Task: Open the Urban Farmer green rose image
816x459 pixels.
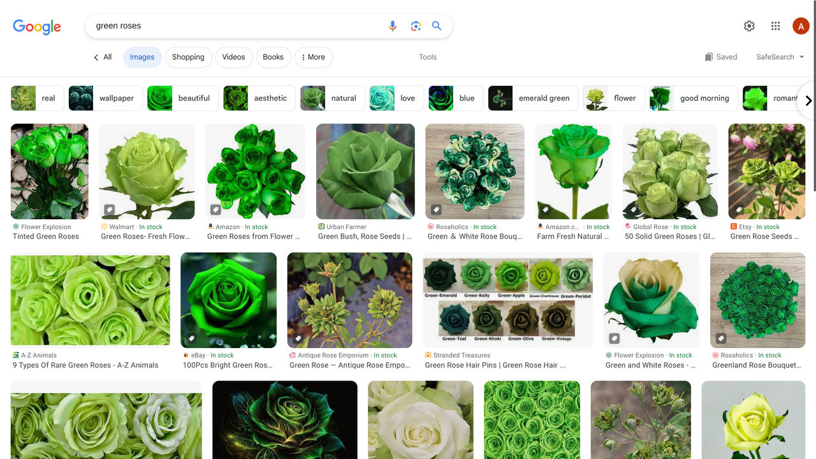Action: tap(365, 171)
